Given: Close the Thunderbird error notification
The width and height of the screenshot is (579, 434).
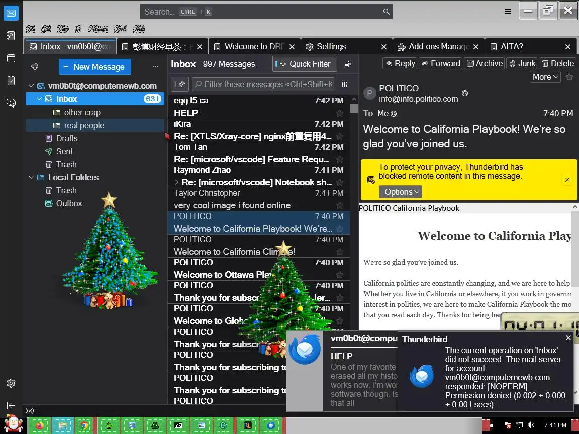Looking at the screenshot, I should coord(568,338).
